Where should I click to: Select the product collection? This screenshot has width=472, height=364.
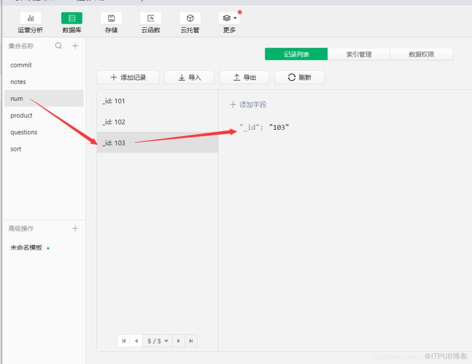click(44, 115)
